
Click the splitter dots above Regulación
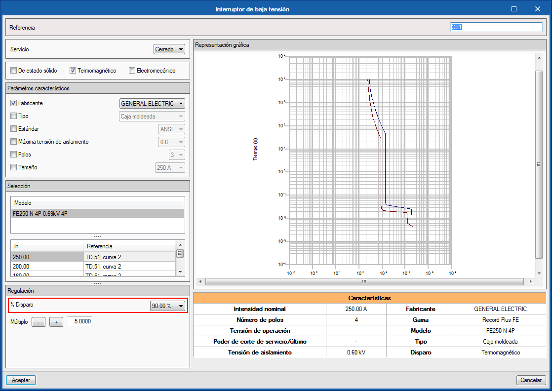[x=98, y=283]
